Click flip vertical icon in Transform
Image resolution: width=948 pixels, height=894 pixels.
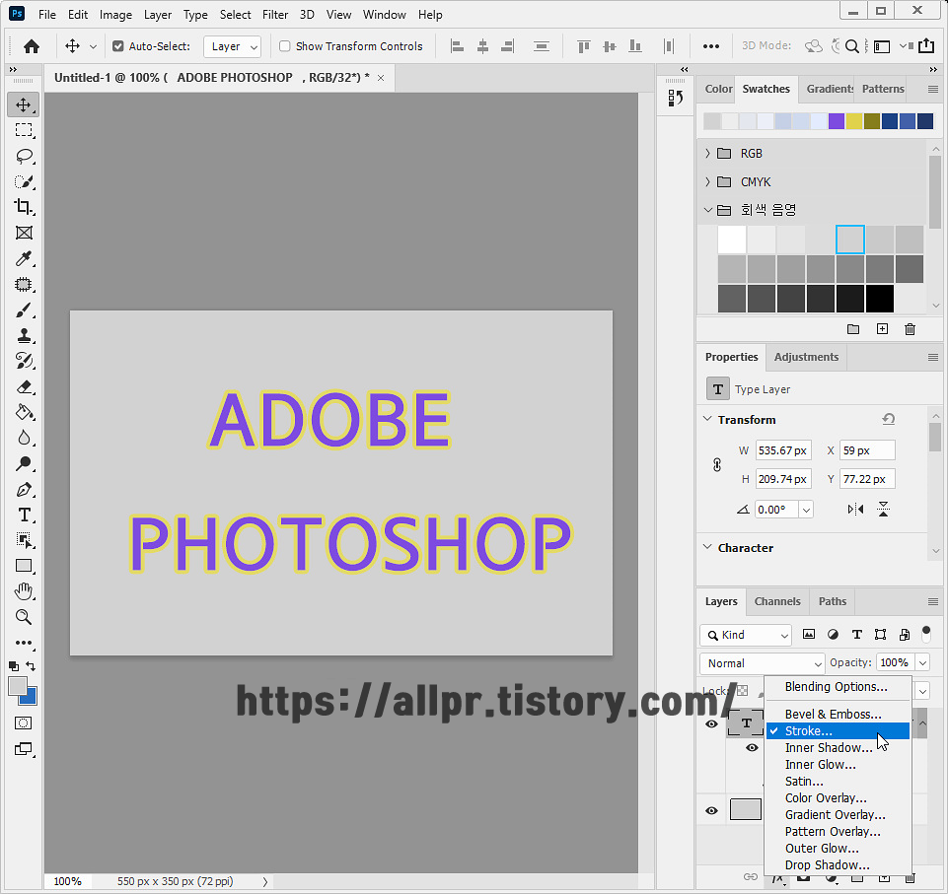click(x=883, y=510)
